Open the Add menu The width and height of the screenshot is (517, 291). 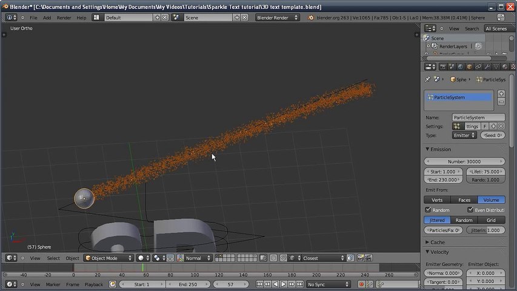[x=47, y=18]
